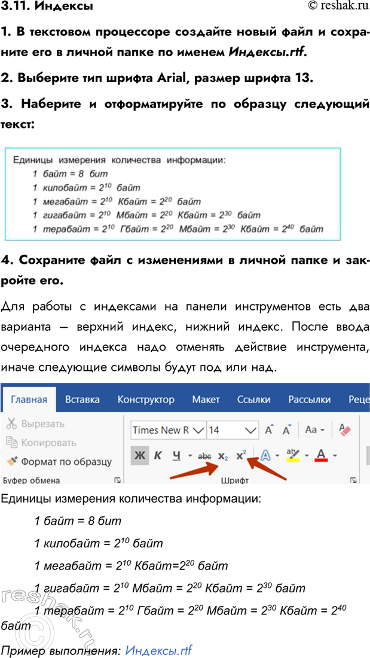Click the Шрифт group label
The image size is (370, 658).
click(x=234, y=480)
